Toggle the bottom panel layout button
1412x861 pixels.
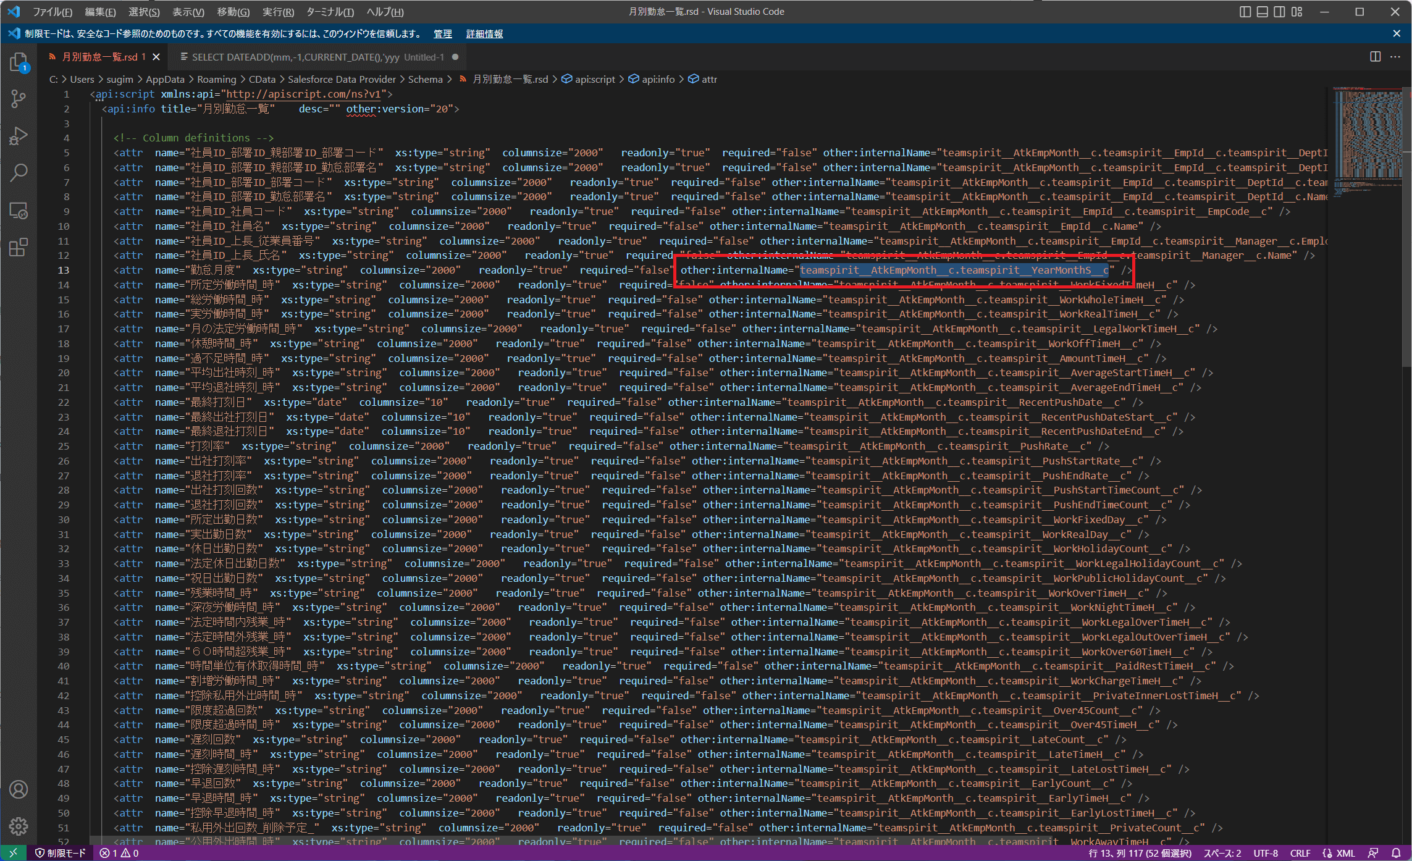pos(1263,12)
